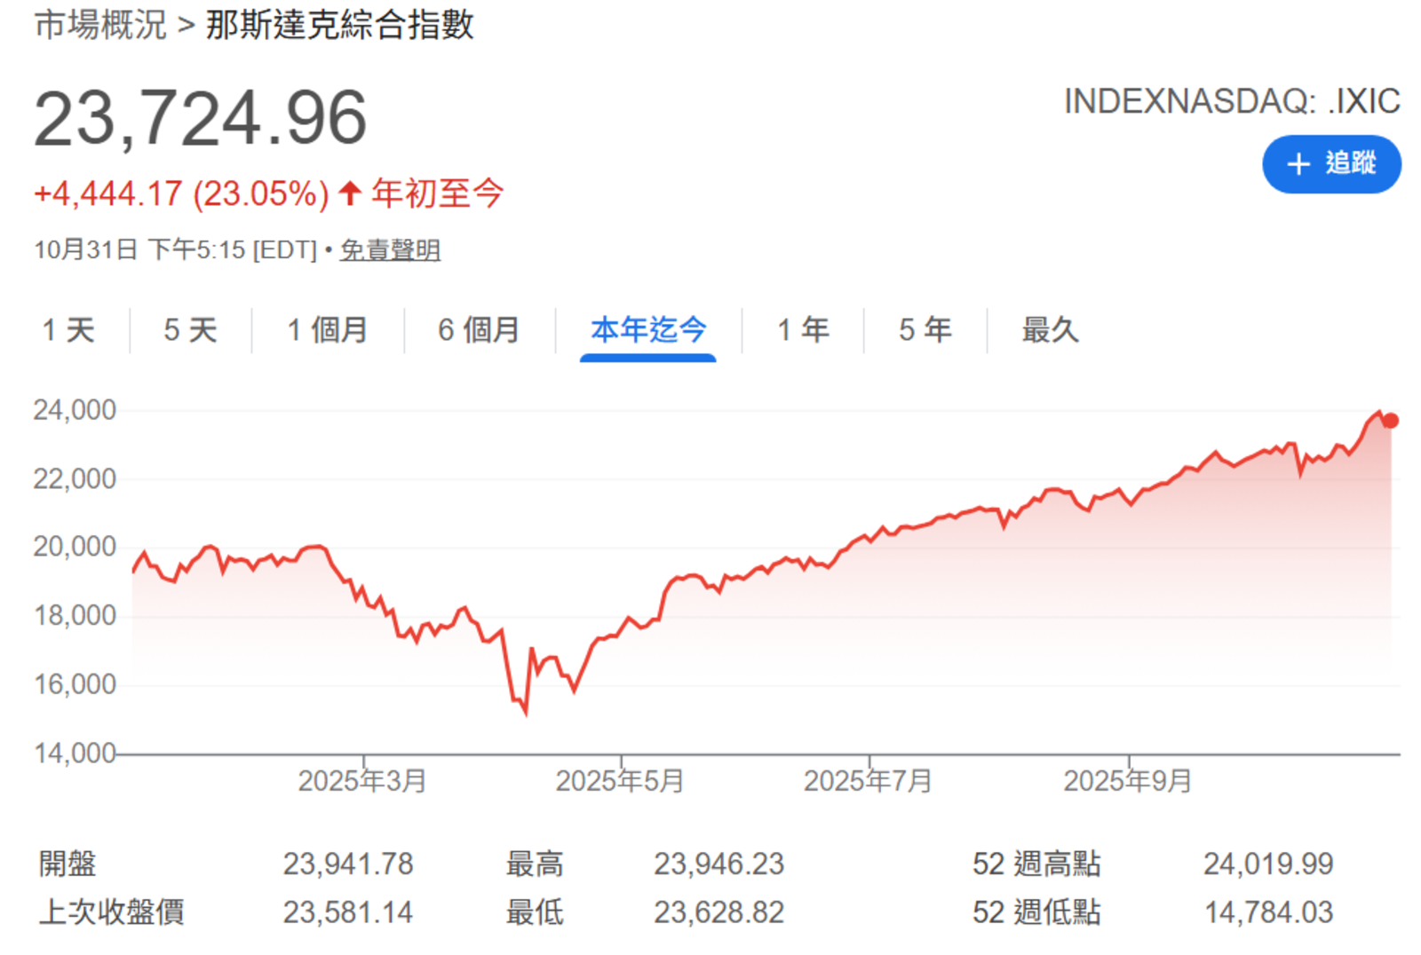This screenshot has height=955, width=1421.
Task: Click the timestamp 10月31日 下午5:15 [EDT]
Action: (x=175, y=250)
